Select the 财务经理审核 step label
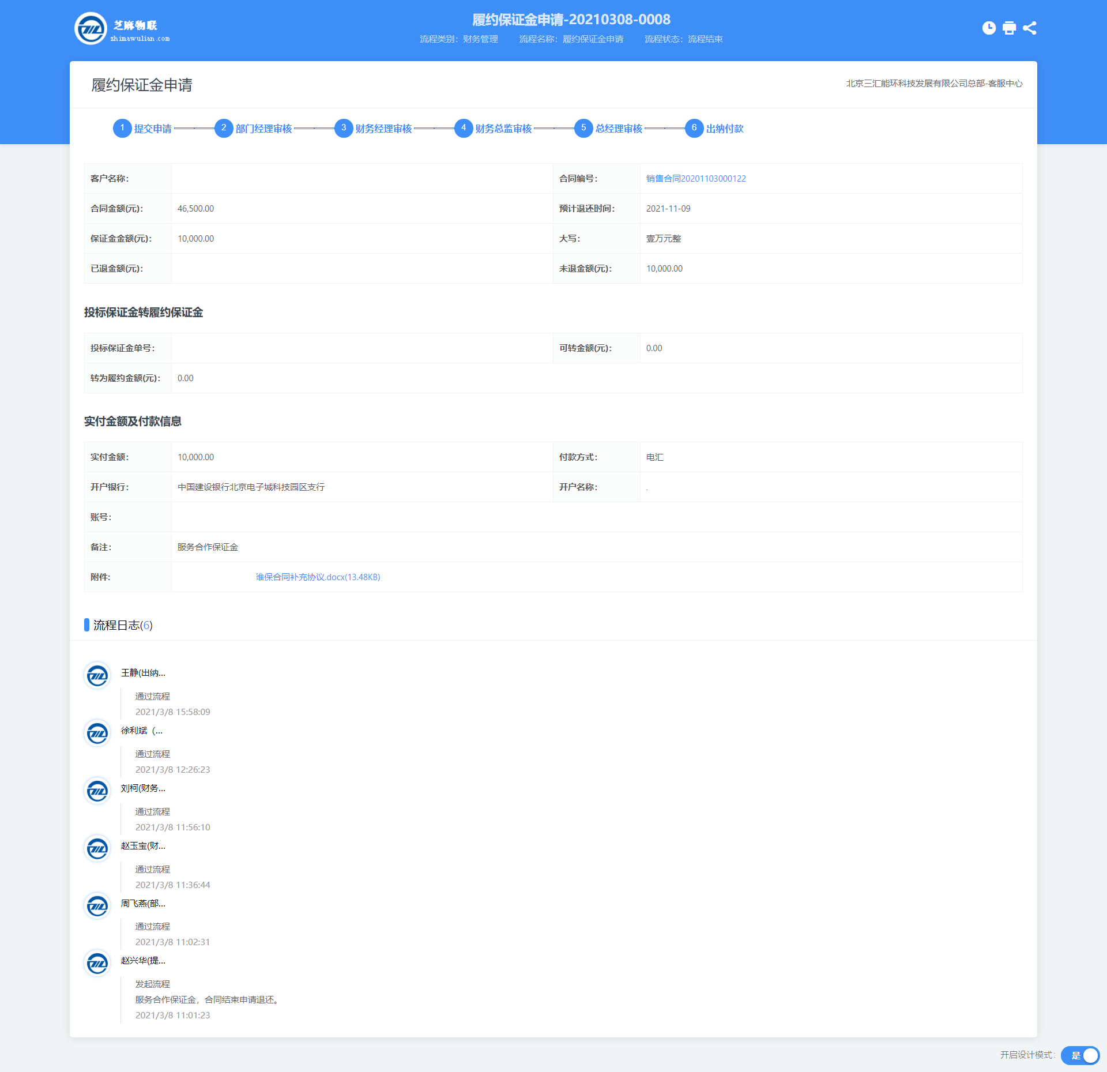The width and height of the screenshot is (1107, 1072). tap(383, 129)
